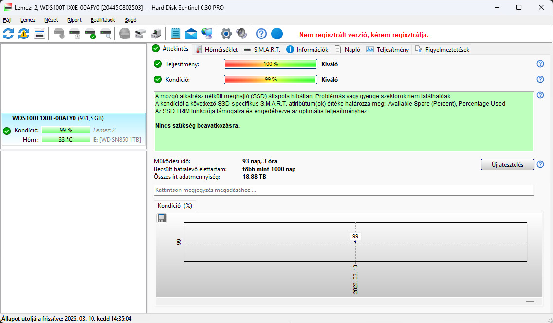
Task: Click the 33 °C temperature bar in disk list
Action: (66, 140)
